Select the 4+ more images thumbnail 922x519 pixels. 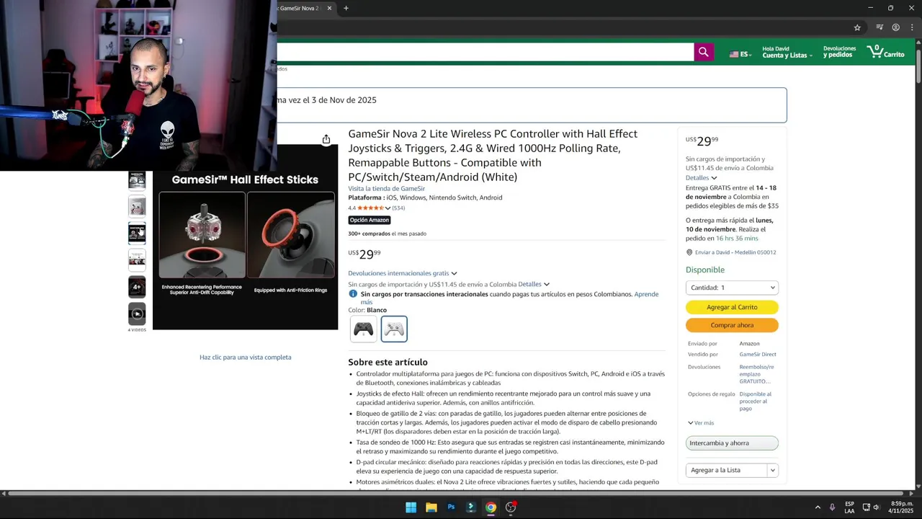point(137,287)
